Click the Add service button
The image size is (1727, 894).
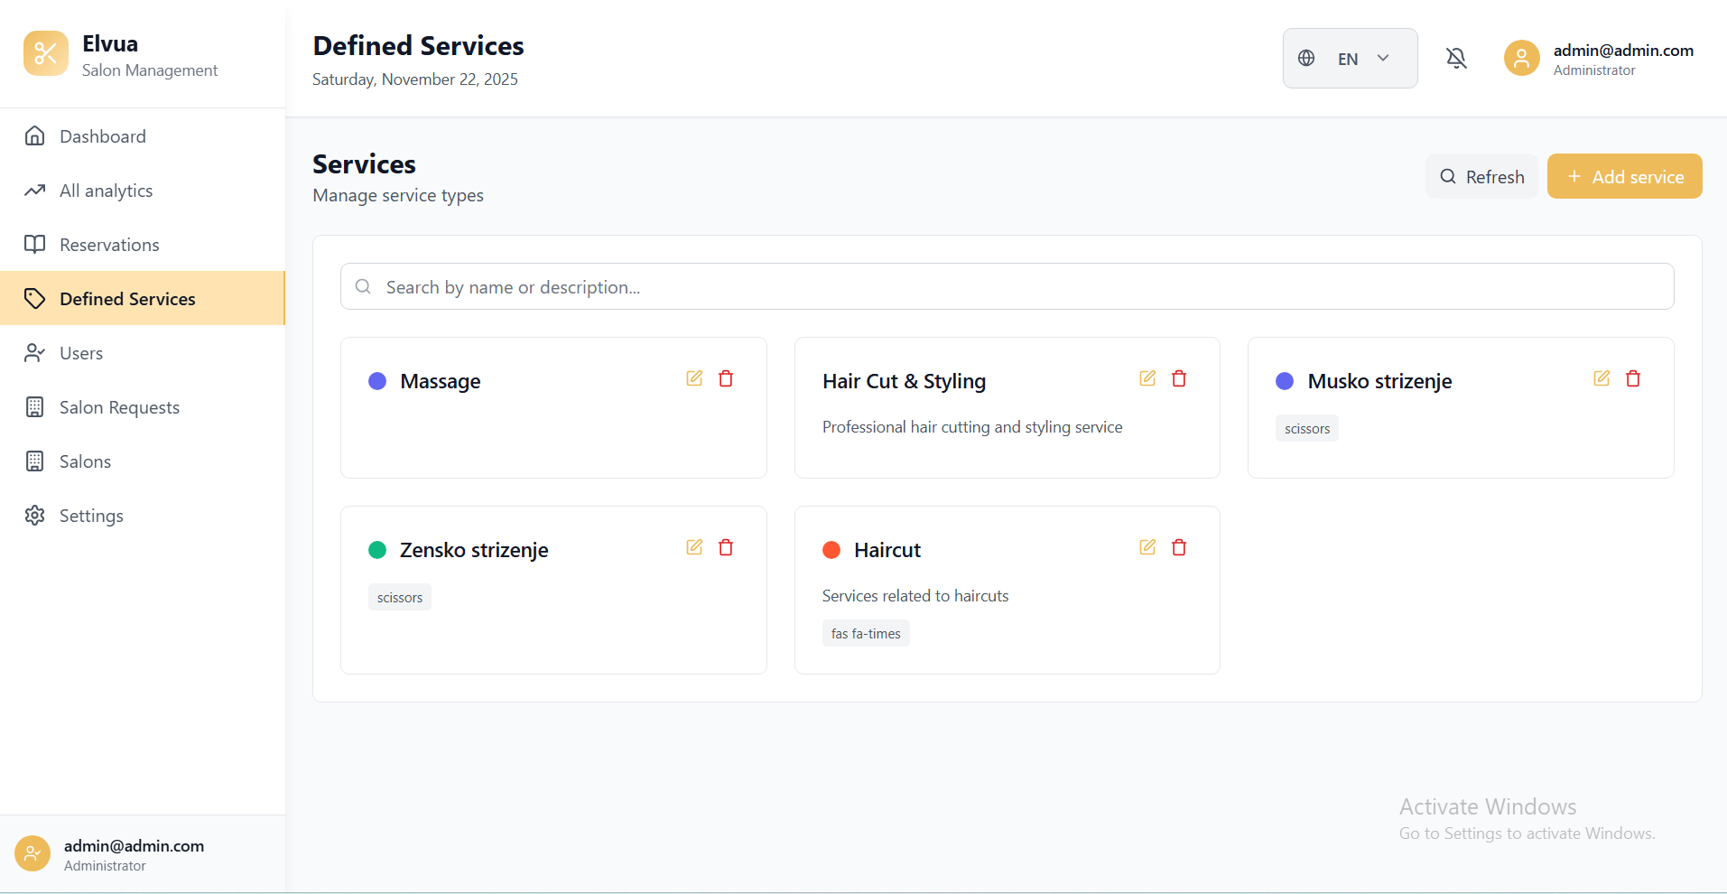[x=1624, y=176]
